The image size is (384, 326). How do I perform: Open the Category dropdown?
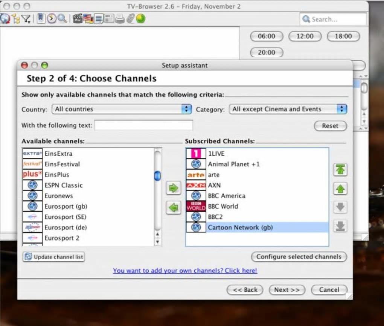[288, 109]
